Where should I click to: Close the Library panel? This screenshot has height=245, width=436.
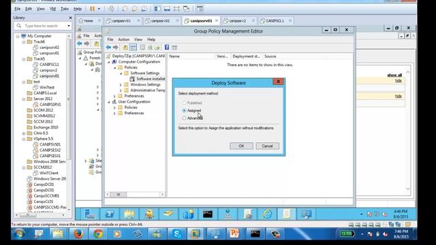(x=70, y=18)
